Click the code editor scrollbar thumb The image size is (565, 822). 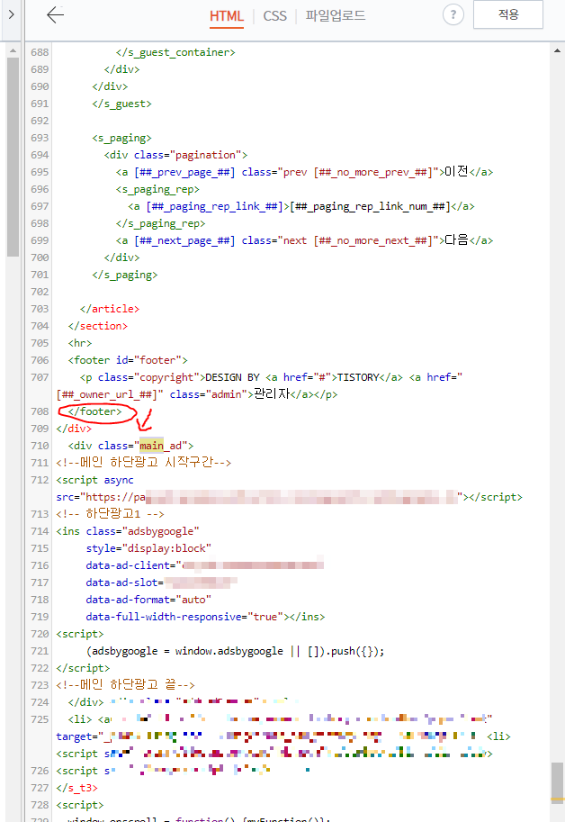(557, 781)
